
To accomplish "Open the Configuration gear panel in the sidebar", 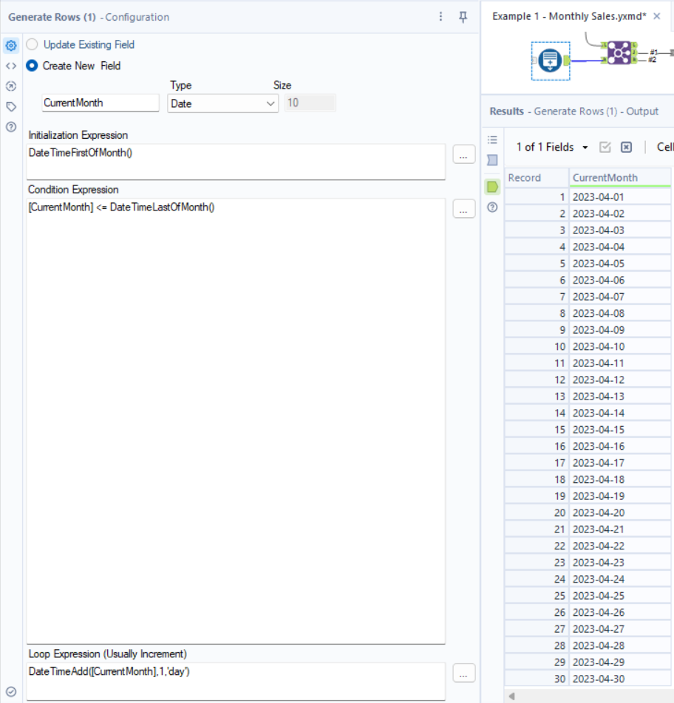I will click(x=10, y=45).
